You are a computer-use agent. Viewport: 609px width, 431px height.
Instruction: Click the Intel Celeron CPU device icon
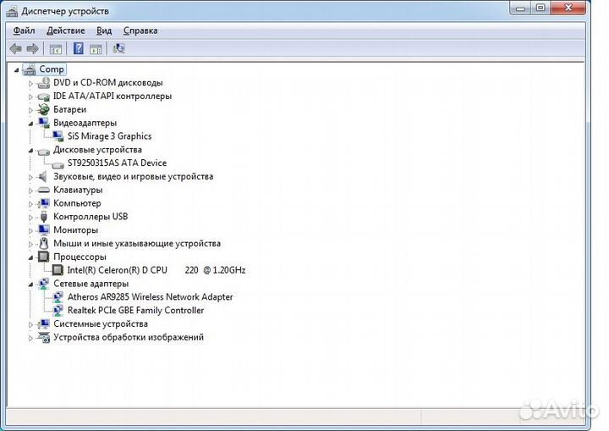(x=58, y=270)
